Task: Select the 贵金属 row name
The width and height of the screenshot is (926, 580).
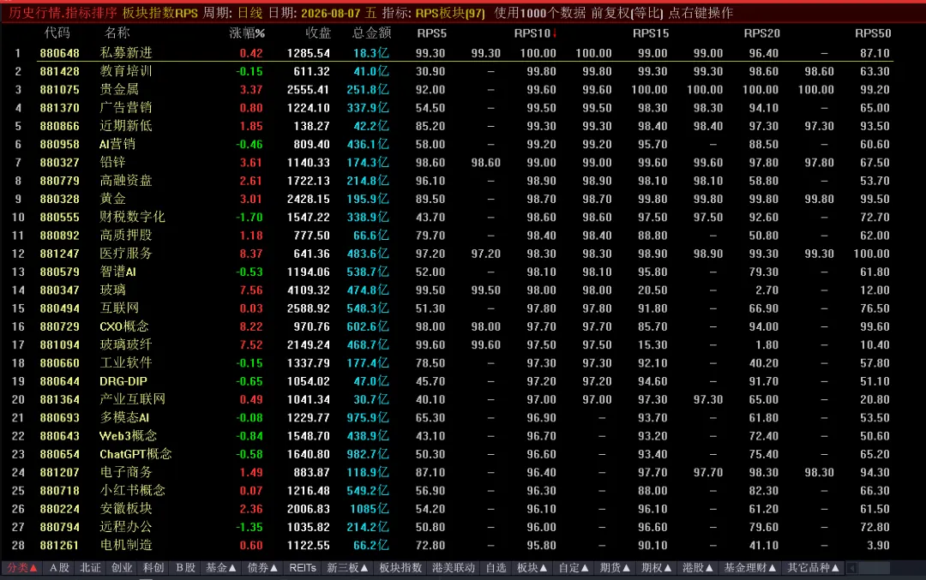Action: (119, 90)
